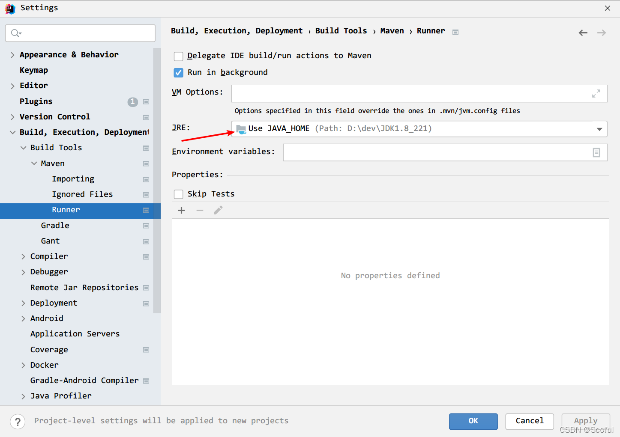Open the Ignored Files settings page
The width and height of the screenshot is (620, 437).
click(82, 194)
